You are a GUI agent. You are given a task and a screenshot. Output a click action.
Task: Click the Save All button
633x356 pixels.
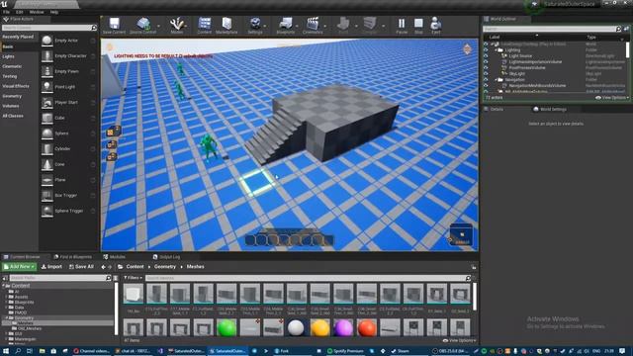81,267
